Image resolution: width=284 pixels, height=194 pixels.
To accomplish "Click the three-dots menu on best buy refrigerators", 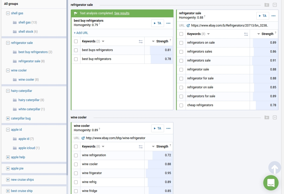I will click(168, 23).
